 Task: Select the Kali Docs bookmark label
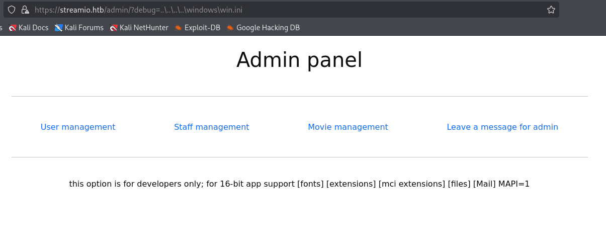(x=33, y=28)
